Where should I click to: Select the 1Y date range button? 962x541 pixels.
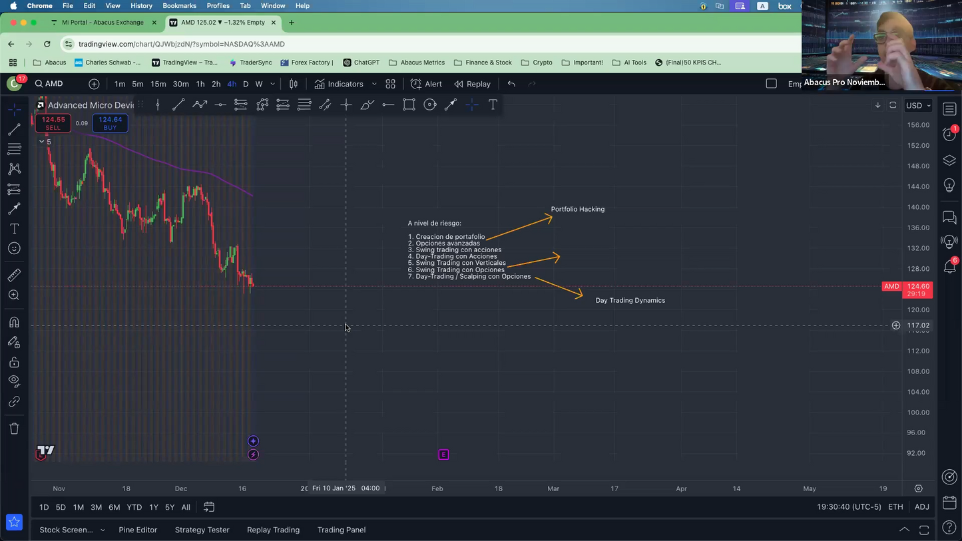click(x=154, y=507)
